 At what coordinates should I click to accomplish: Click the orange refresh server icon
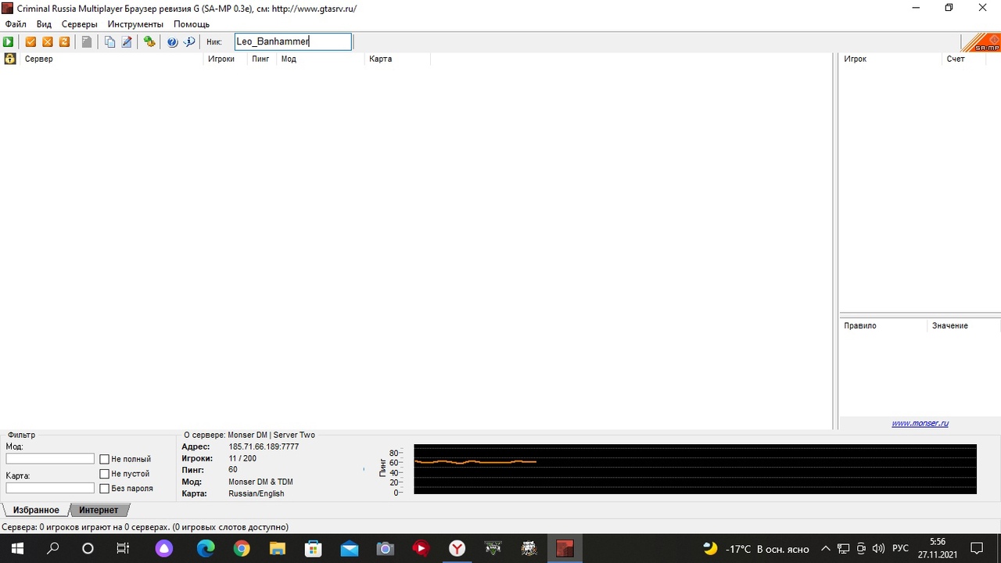pyautogui.click(x=64, y=42)
